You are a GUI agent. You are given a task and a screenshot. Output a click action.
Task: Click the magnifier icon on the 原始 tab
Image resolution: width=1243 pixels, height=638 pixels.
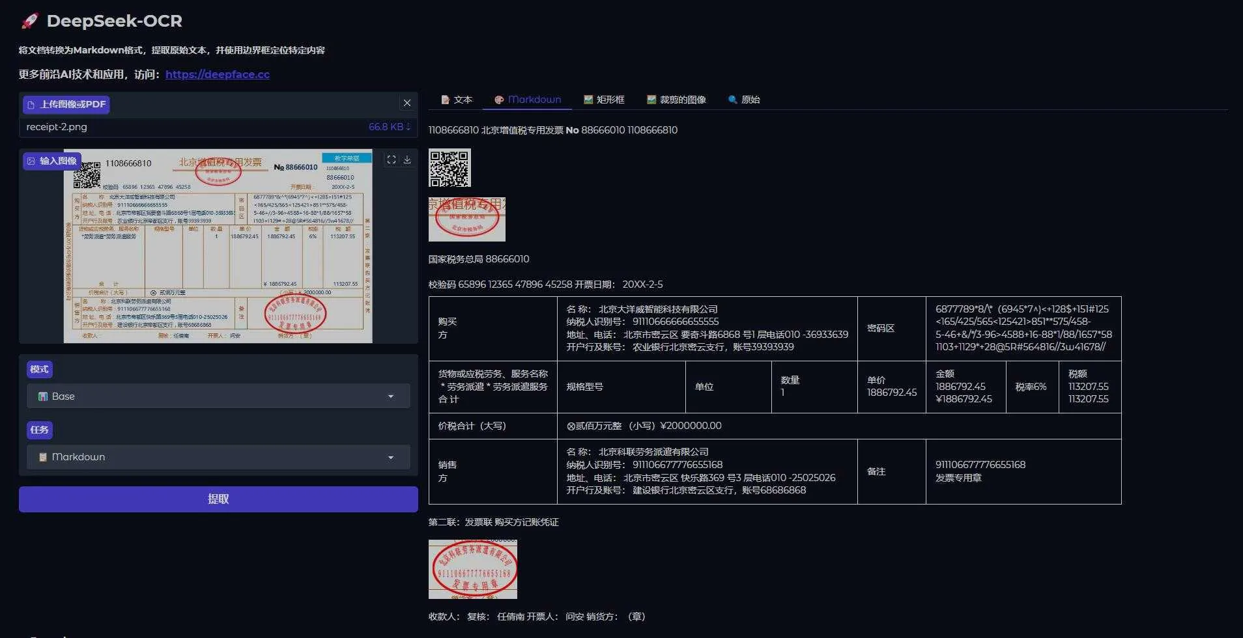[731, 99]
